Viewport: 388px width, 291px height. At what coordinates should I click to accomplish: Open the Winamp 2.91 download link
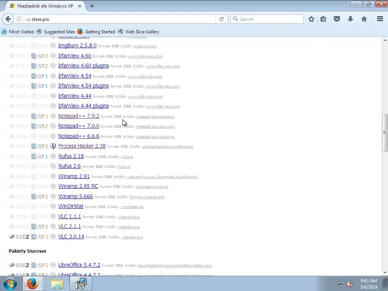74,176
